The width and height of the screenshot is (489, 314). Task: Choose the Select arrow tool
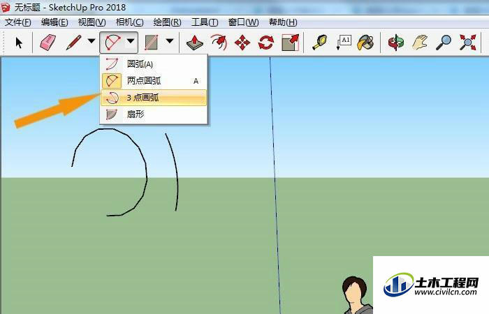tap(19, 43)
